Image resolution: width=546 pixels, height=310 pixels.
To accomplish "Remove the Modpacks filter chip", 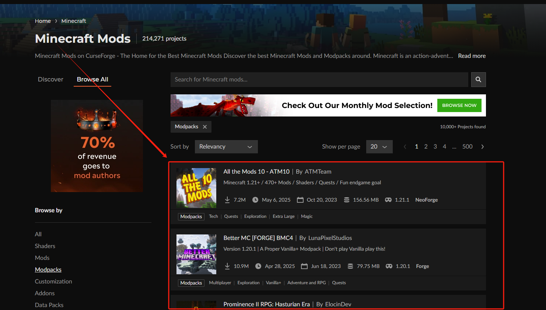I will [x=205, y=127].
